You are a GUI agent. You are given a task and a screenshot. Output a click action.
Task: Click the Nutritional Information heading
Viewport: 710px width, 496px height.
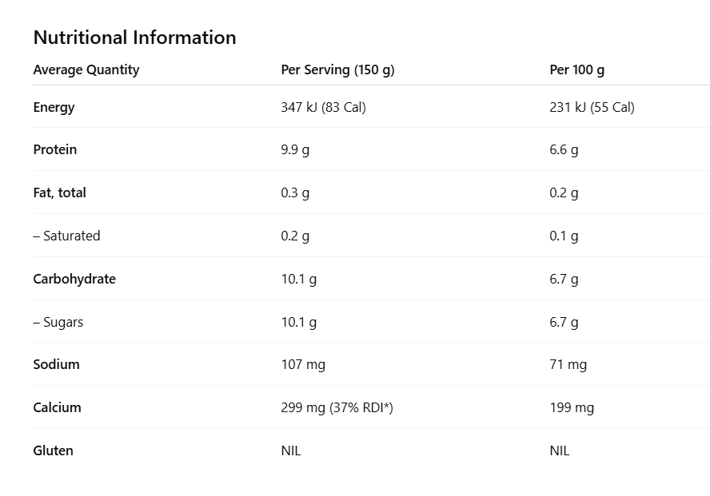coord(134,38)
